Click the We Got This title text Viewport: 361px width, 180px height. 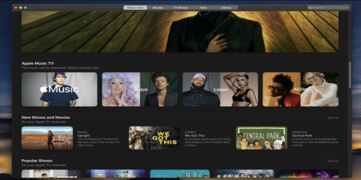[x=195, y=136]
